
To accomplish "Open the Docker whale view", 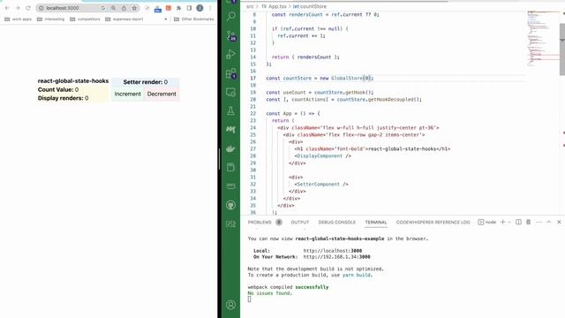I will tap(231, 148).
